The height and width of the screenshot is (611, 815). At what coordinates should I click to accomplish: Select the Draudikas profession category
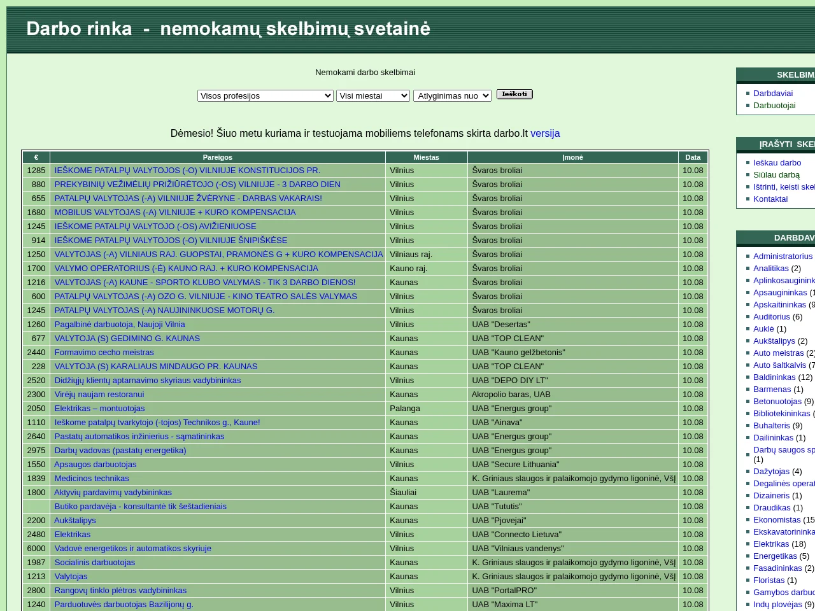coord(772,508)
